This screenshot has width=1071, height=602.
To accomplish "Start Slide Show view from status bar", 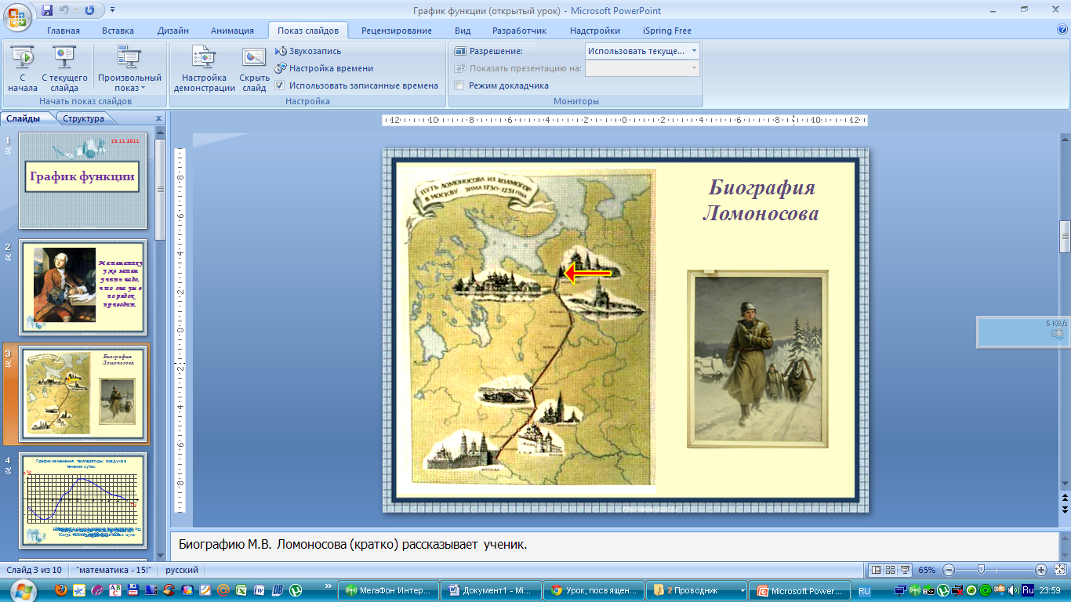I will coord(906,570).
